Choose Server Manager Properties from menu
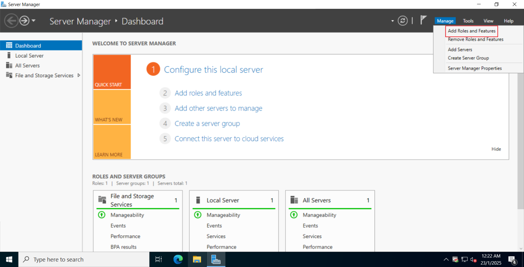This screenshot has width=524, height=267. pyautogui.click(x=475, y=68)
